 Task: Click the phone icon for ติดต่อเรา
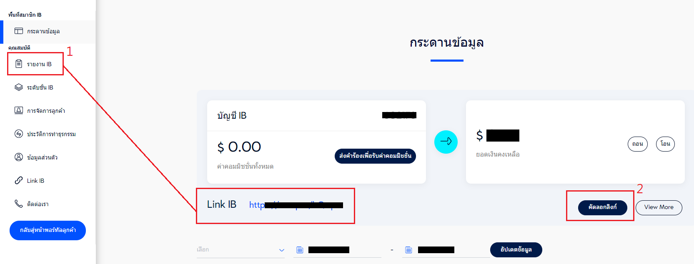point(19,204)
